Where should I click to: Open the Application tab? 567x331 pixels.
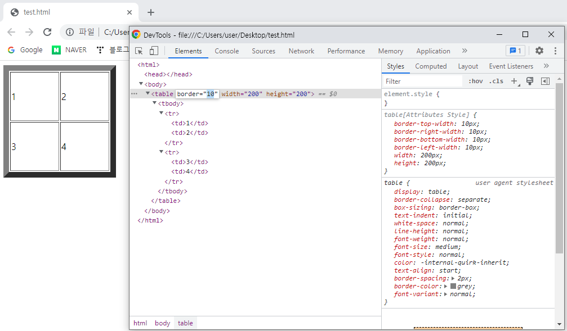tap(433, 51)
